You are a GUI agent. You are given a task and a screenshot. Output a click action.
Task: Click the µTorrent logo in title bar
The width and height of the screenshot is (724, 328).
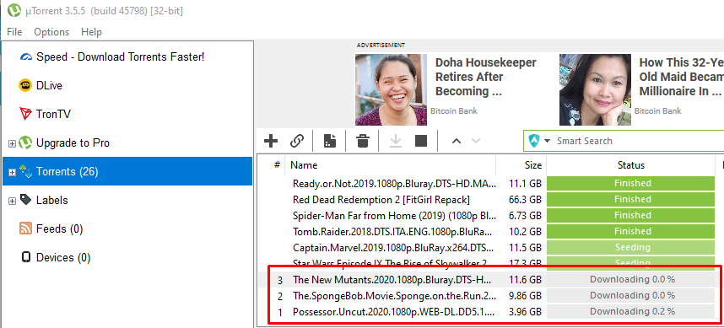coord(15,10)
